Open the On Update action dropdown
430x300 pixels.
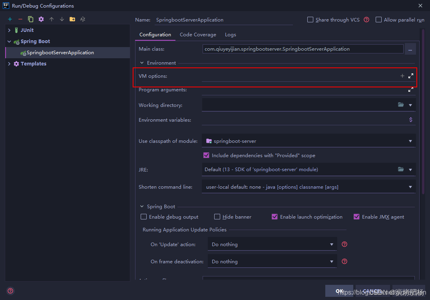(x=331, y=244)
